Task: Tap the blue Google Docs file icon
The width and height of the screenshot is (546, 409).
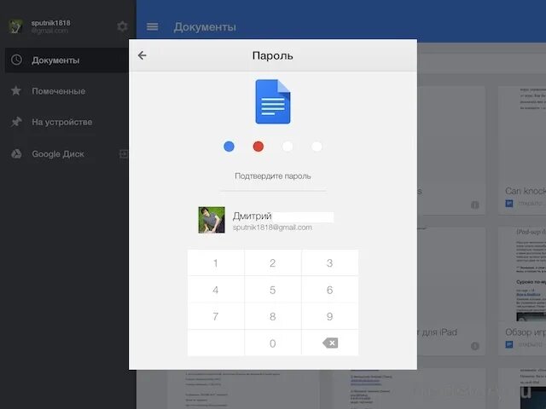Action: pyautogui.click(x=273, y=101)
